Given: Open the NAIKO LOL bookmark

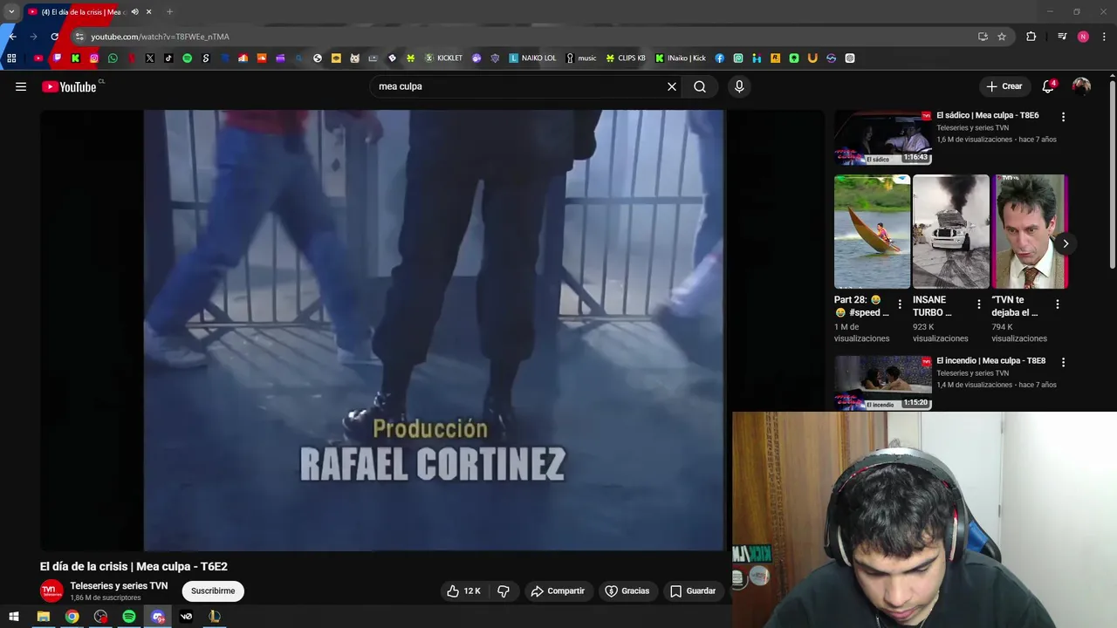Looking at the screenshot, I should coord(532,58).
